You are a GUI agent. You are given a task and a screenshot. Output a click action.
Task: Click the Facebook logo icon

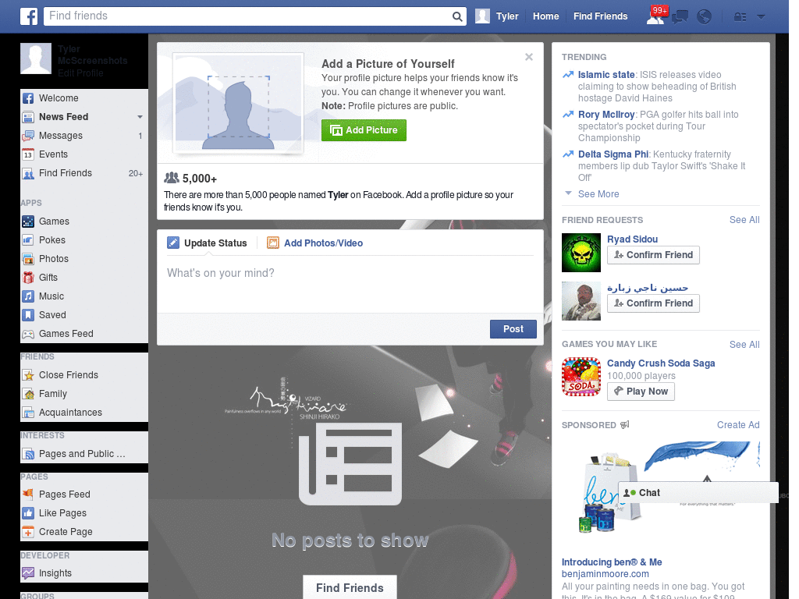point(29,16)
